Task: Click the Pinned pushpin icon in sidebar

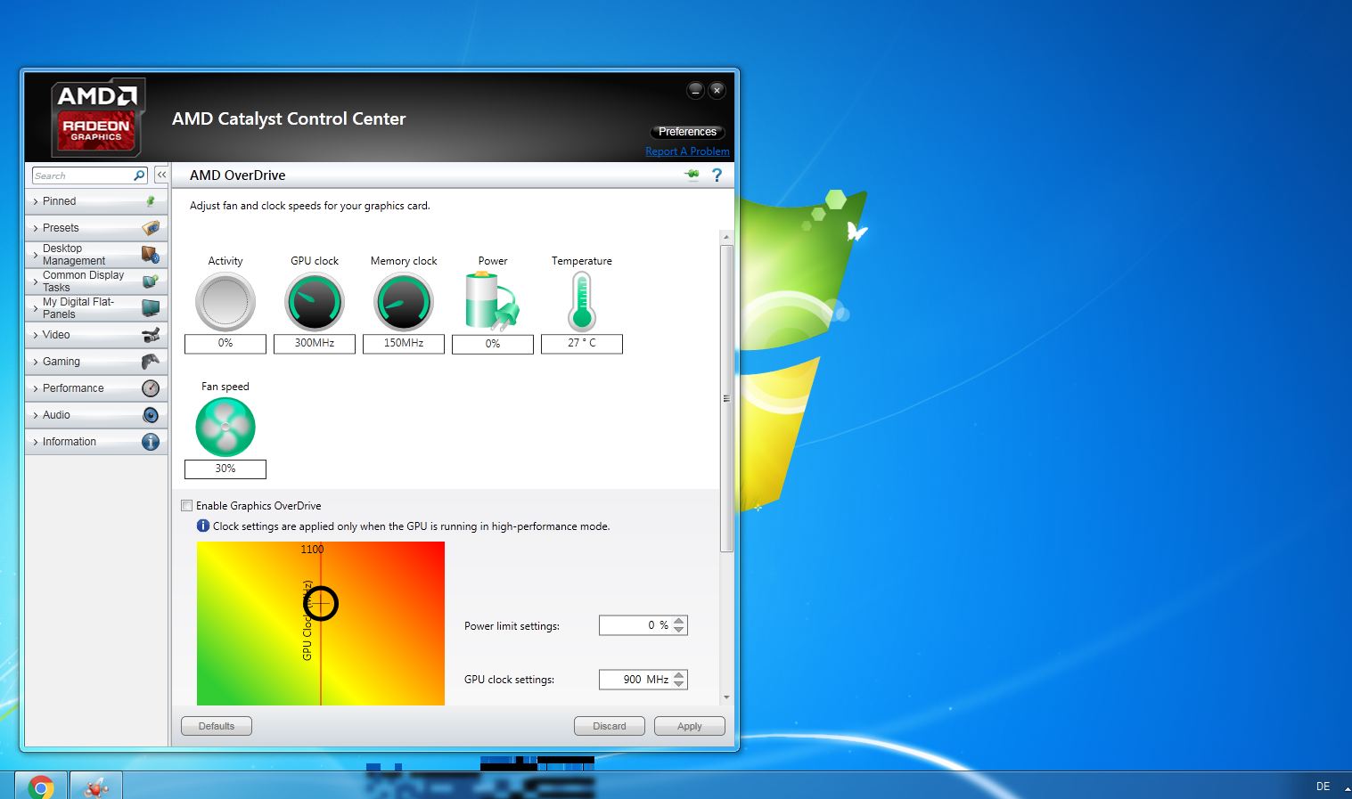Action: (151, 201)
